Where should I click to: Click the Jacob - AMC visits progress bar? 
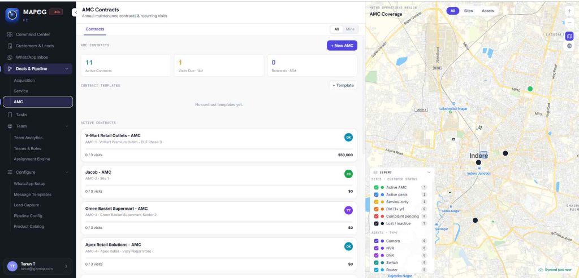(219, 185)
